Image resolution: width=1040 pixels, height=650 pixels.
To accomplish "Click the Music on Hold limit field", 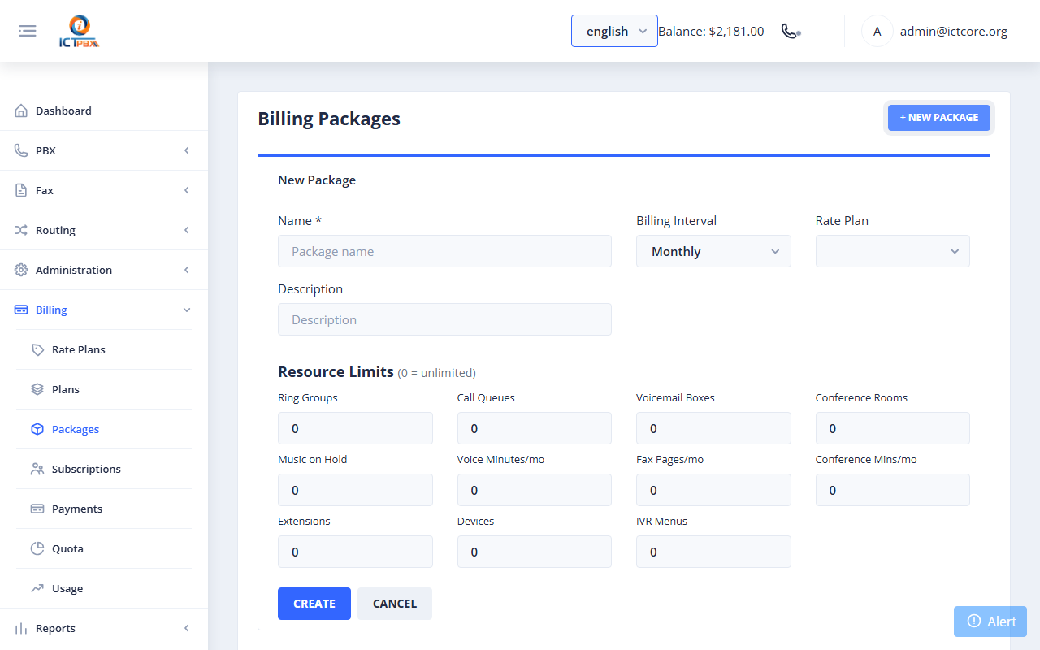I will tap(355, 490).
